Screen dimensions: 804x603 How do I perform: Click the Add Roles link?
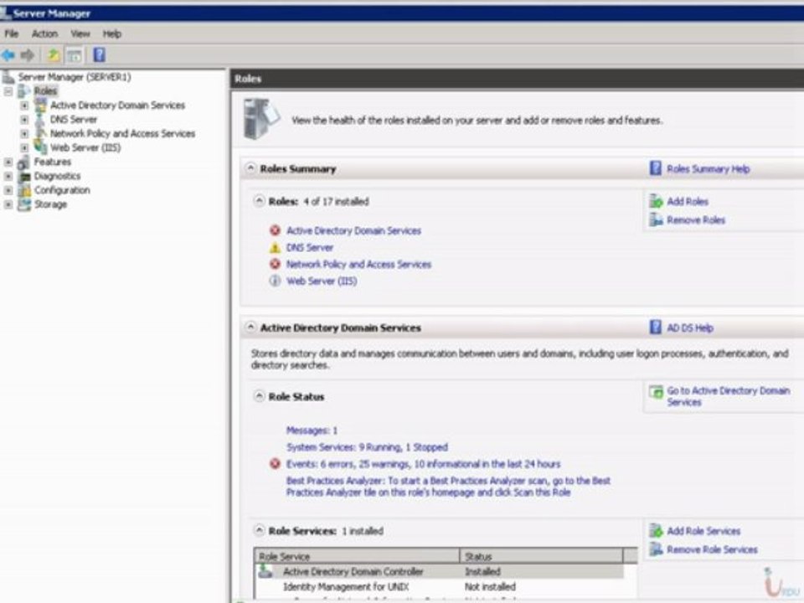pyautogui.click(x=688, y=202)
